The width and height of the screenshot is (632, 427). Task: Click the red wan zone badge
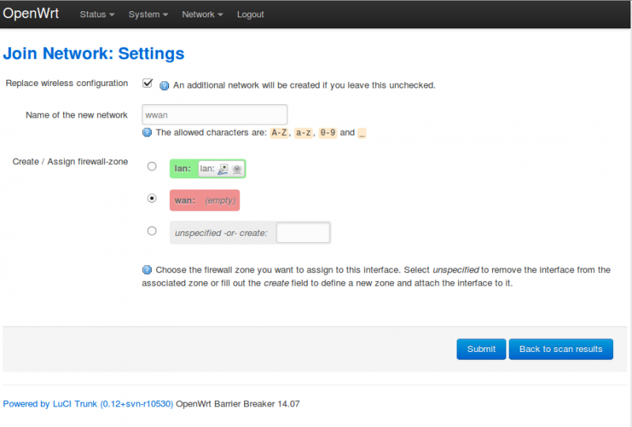[205, 200]
